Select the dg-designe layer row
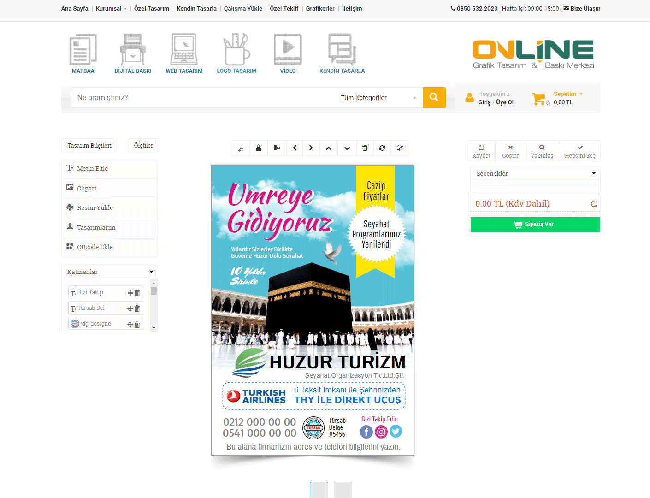Image resolution: width=650 pixels, height=498 pixels. pyautogui.click(x=106, y=324)
